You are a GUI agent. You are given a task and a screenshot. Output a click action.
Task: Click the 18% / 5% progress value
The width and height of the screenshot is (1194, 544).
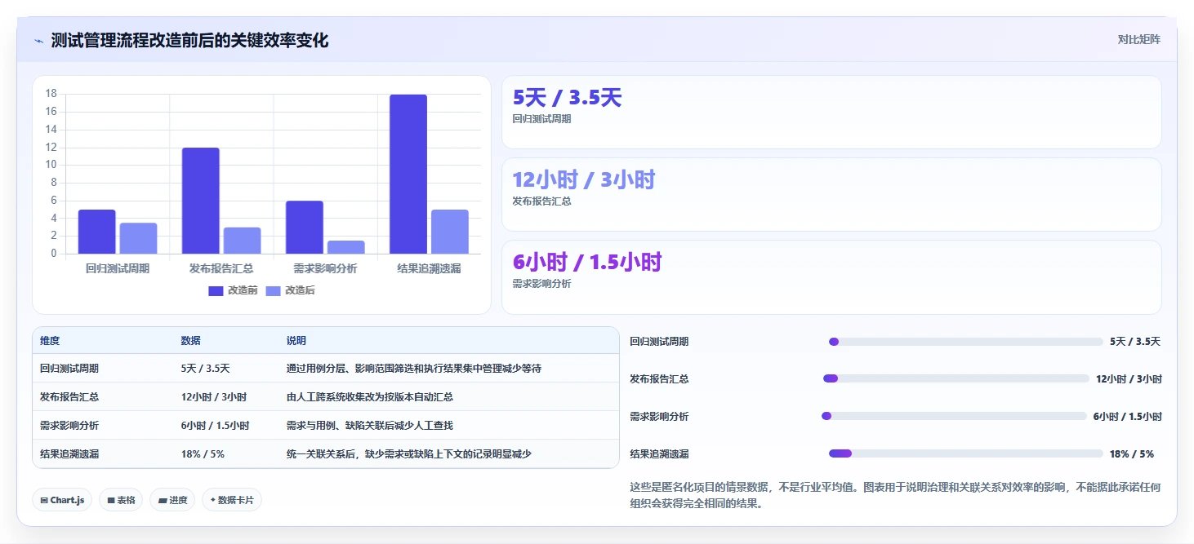[1132, 454]
